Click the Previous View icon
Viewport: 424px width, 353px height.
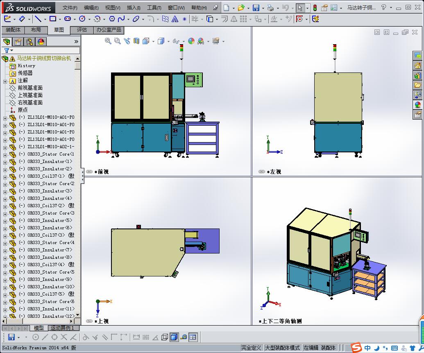pyautogui.click(x=127, y=41)
